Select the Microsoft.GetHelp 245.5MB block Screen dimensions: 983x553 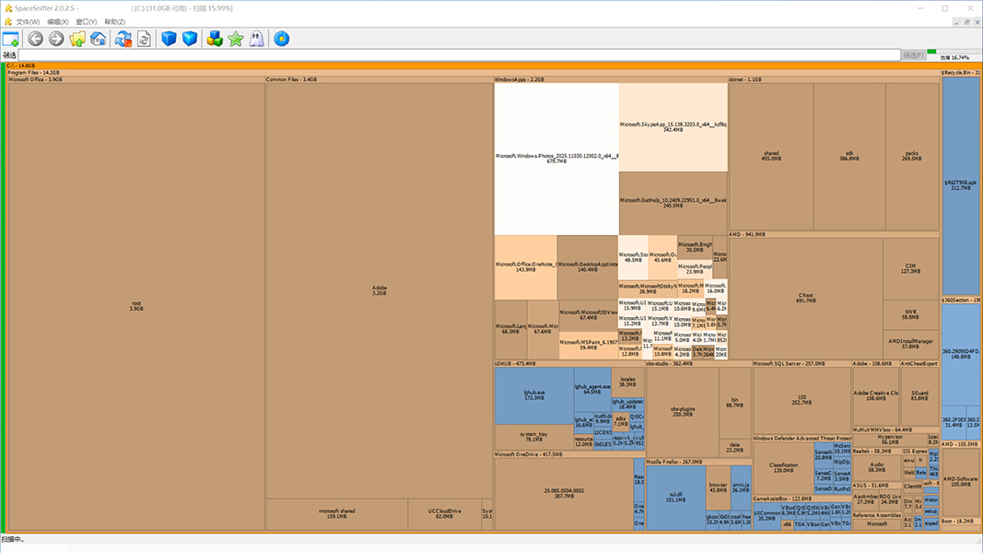[x=673, y=203]
